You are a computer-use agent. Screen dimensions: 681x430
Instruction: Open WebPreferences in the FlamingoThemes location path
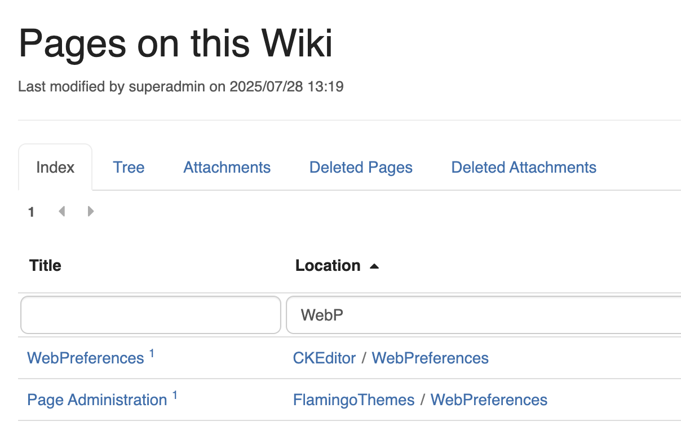[489, 400]
